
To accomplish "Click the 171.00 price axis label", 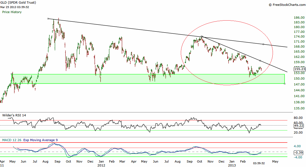I will click(299, 41).
